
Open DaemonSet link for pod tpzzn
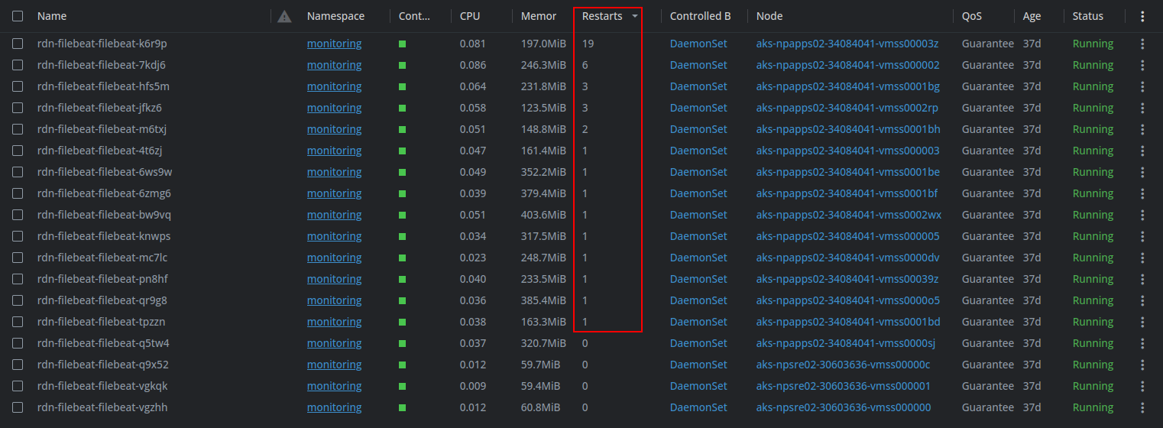(698, 322)
